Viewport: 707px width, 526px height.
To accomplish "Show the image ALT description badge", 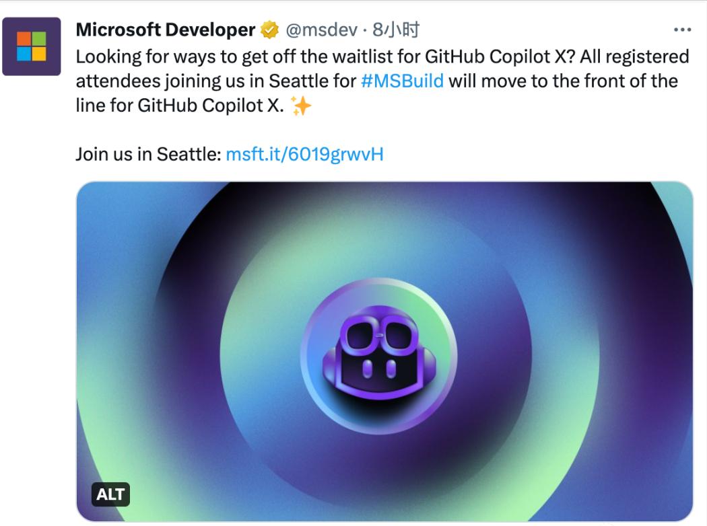I will point(110,495).
